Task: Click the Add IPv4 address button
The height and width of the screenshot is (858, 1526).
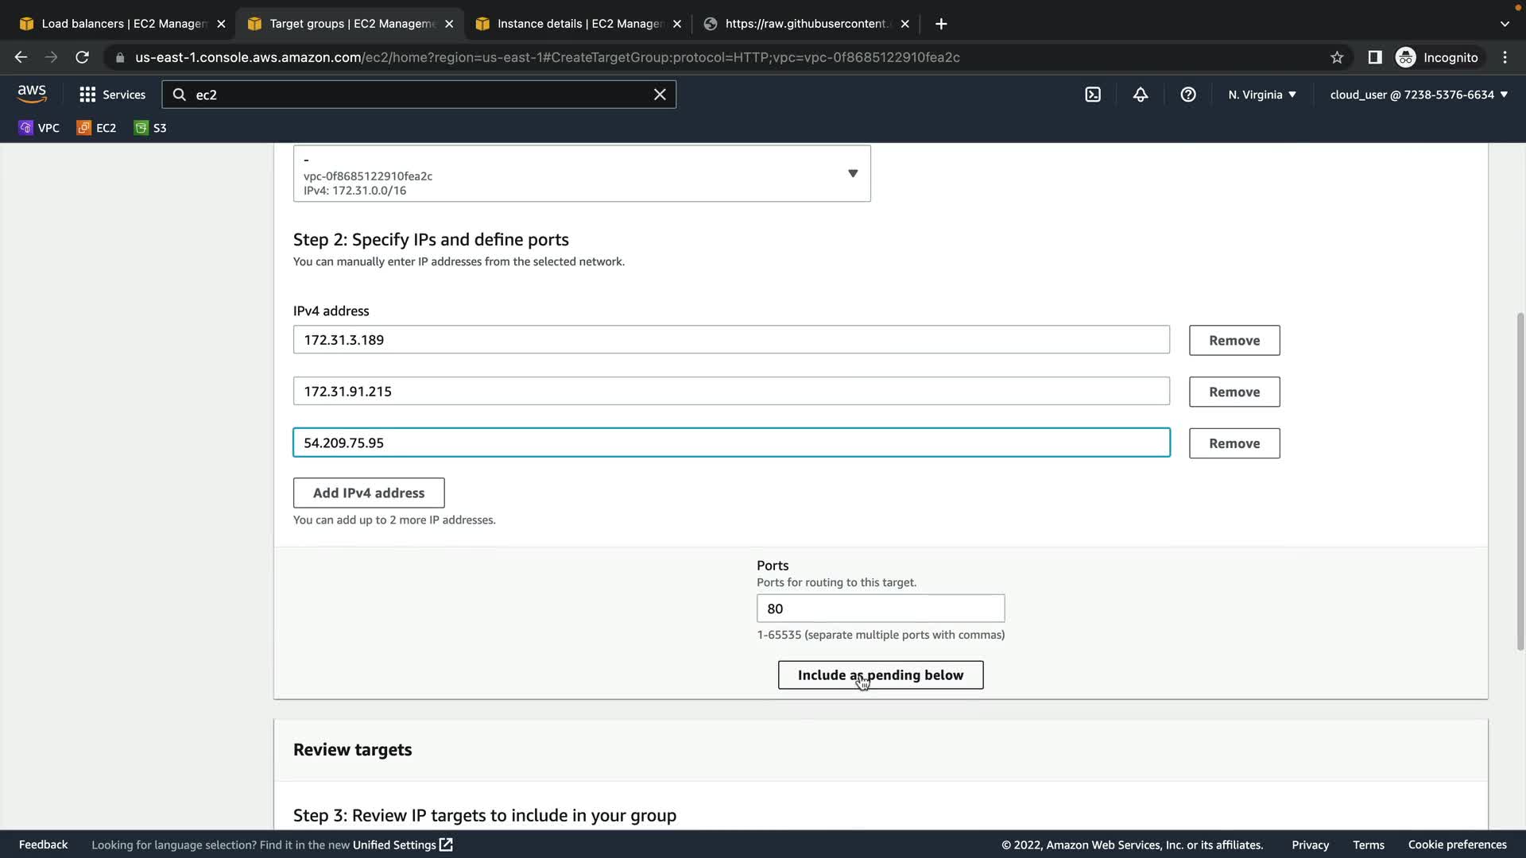Action: pos(369,493)
